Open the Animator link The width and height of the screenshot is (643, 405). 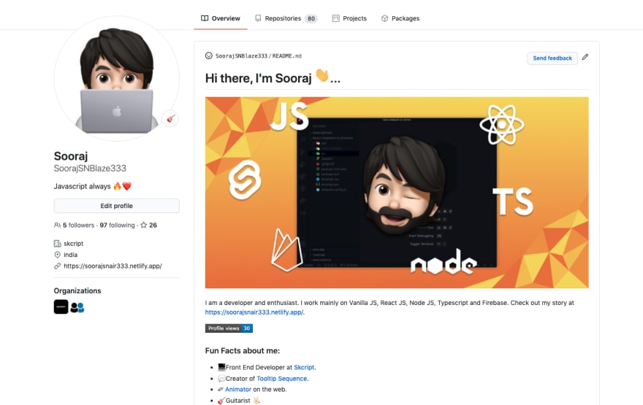coord(238,390)
